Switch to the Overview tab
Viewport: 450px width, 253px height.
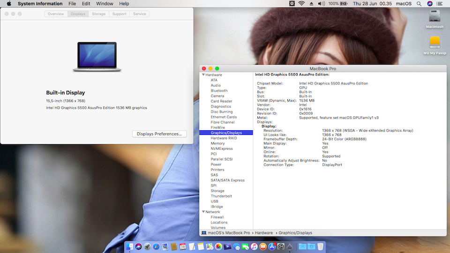pos(56,14)
